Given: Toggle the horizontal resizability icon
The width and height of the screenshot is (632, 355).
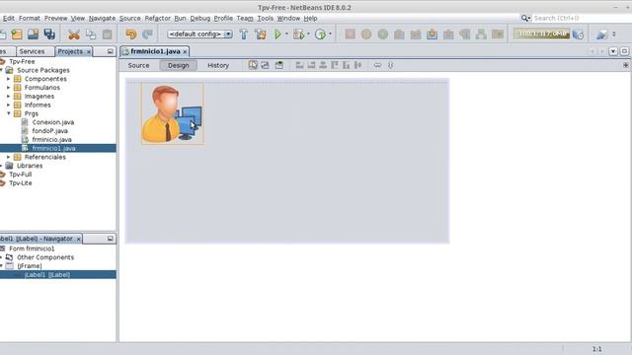Looking at the screenshot, I should pos(377,65).
